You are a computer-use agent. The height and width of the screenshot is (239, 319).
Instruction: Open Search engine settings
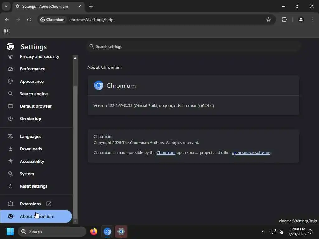coord(36,94)
